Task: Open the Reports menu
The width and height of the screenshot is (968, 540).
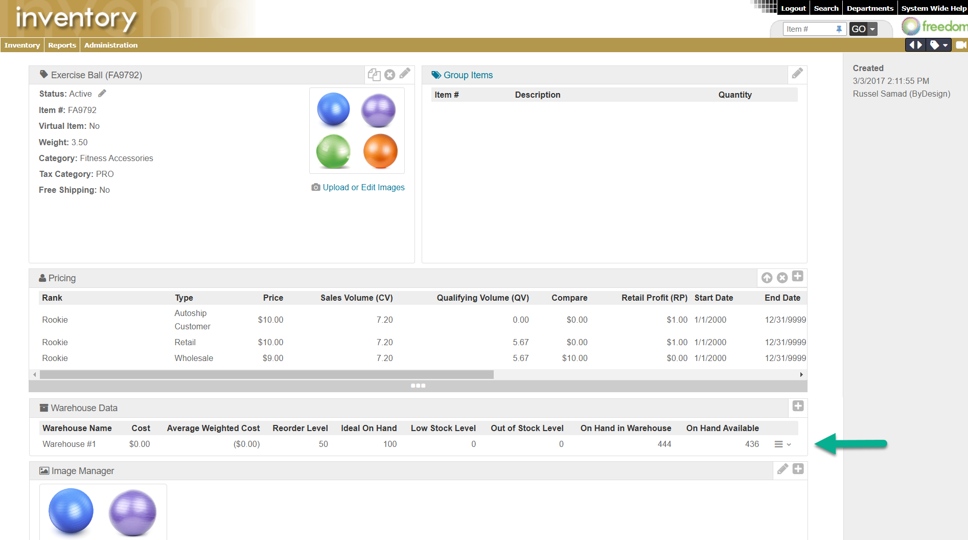Action: (x=62, y=45)
